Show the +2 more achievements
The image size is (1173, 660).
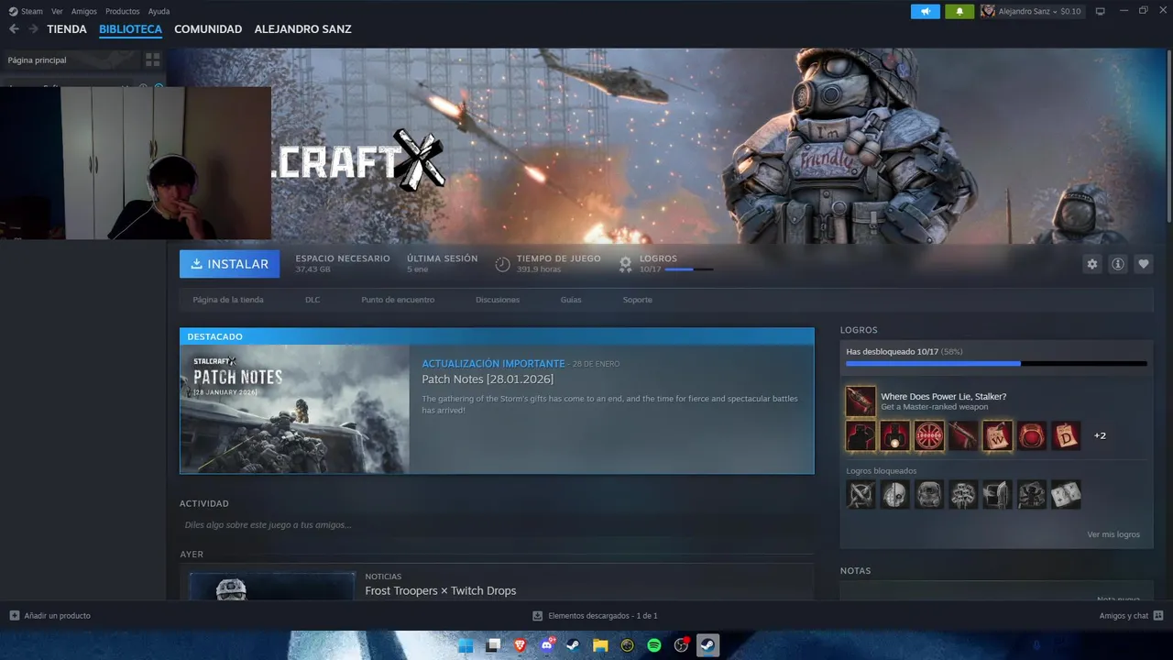coord(1100,435)
